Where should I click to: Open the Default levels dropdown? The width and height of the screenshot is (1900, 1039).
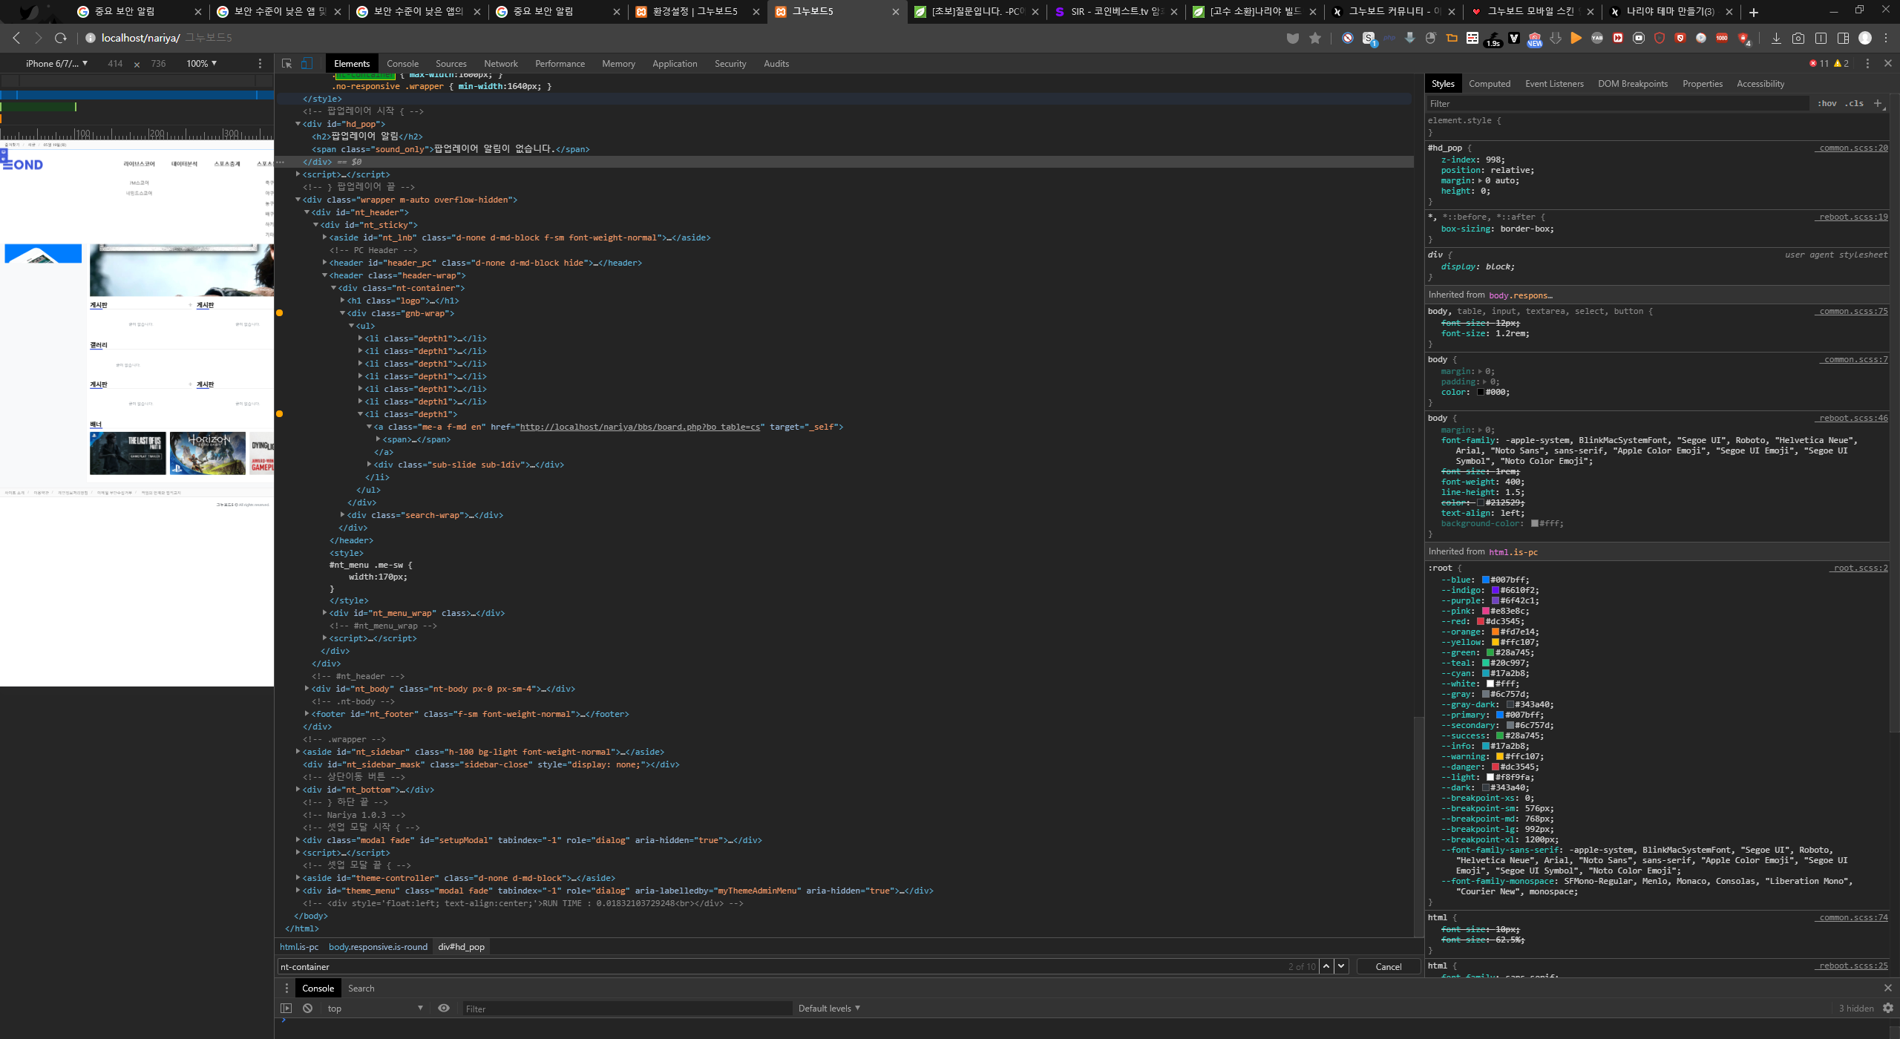click(x=829, y=1008)
